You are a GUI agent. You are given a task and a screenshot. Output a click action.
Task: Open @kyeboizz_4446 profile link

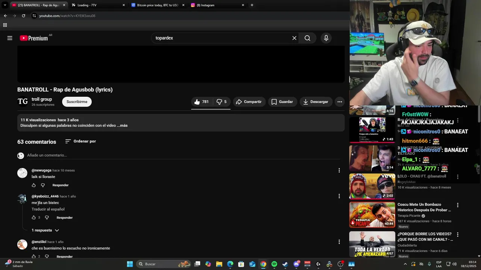(45, 196)
